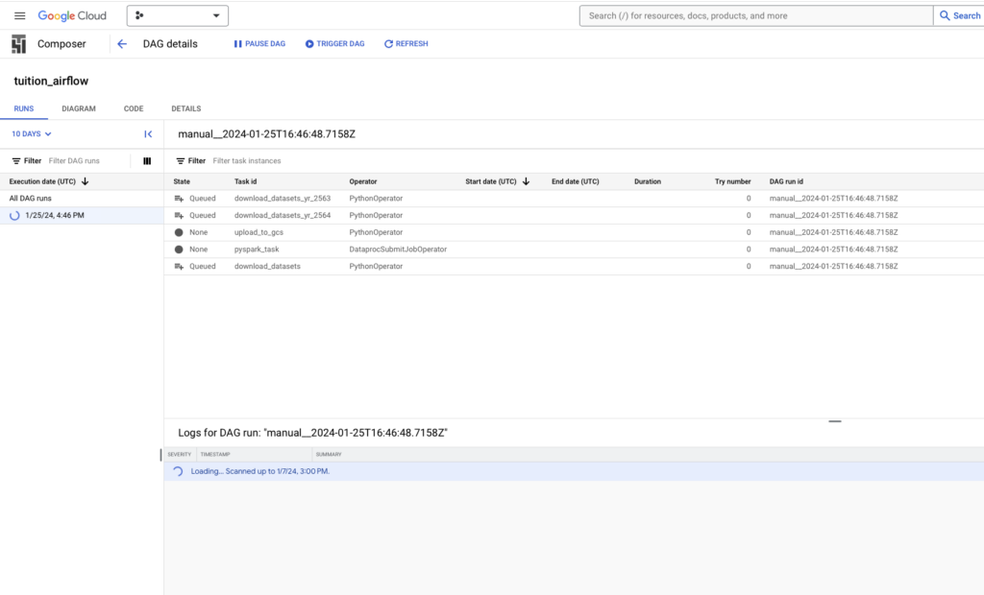The image size is (984, 595).
Task: Click the DAG runs filter icon
Action: coord(16,161)
